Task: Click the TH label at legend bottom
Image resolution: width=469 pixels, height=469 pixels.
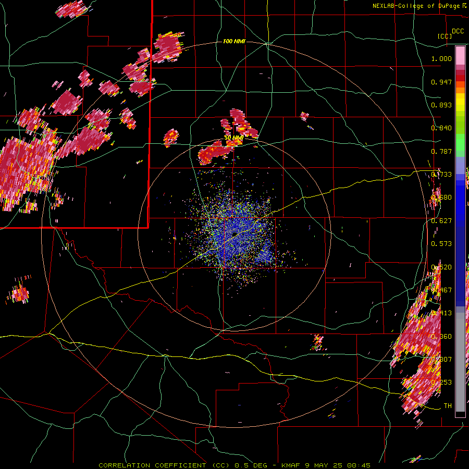Action: pyautogui.click(x=448, y=405)
